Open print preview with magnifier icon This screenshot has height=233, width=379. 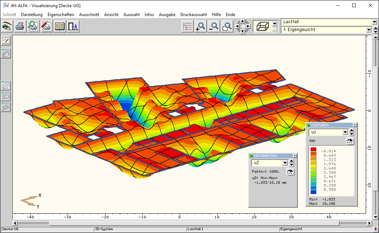pyautogui.click(x=33, y=26)
